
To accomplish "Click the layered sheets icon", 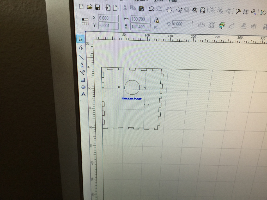I will (222, 25).
